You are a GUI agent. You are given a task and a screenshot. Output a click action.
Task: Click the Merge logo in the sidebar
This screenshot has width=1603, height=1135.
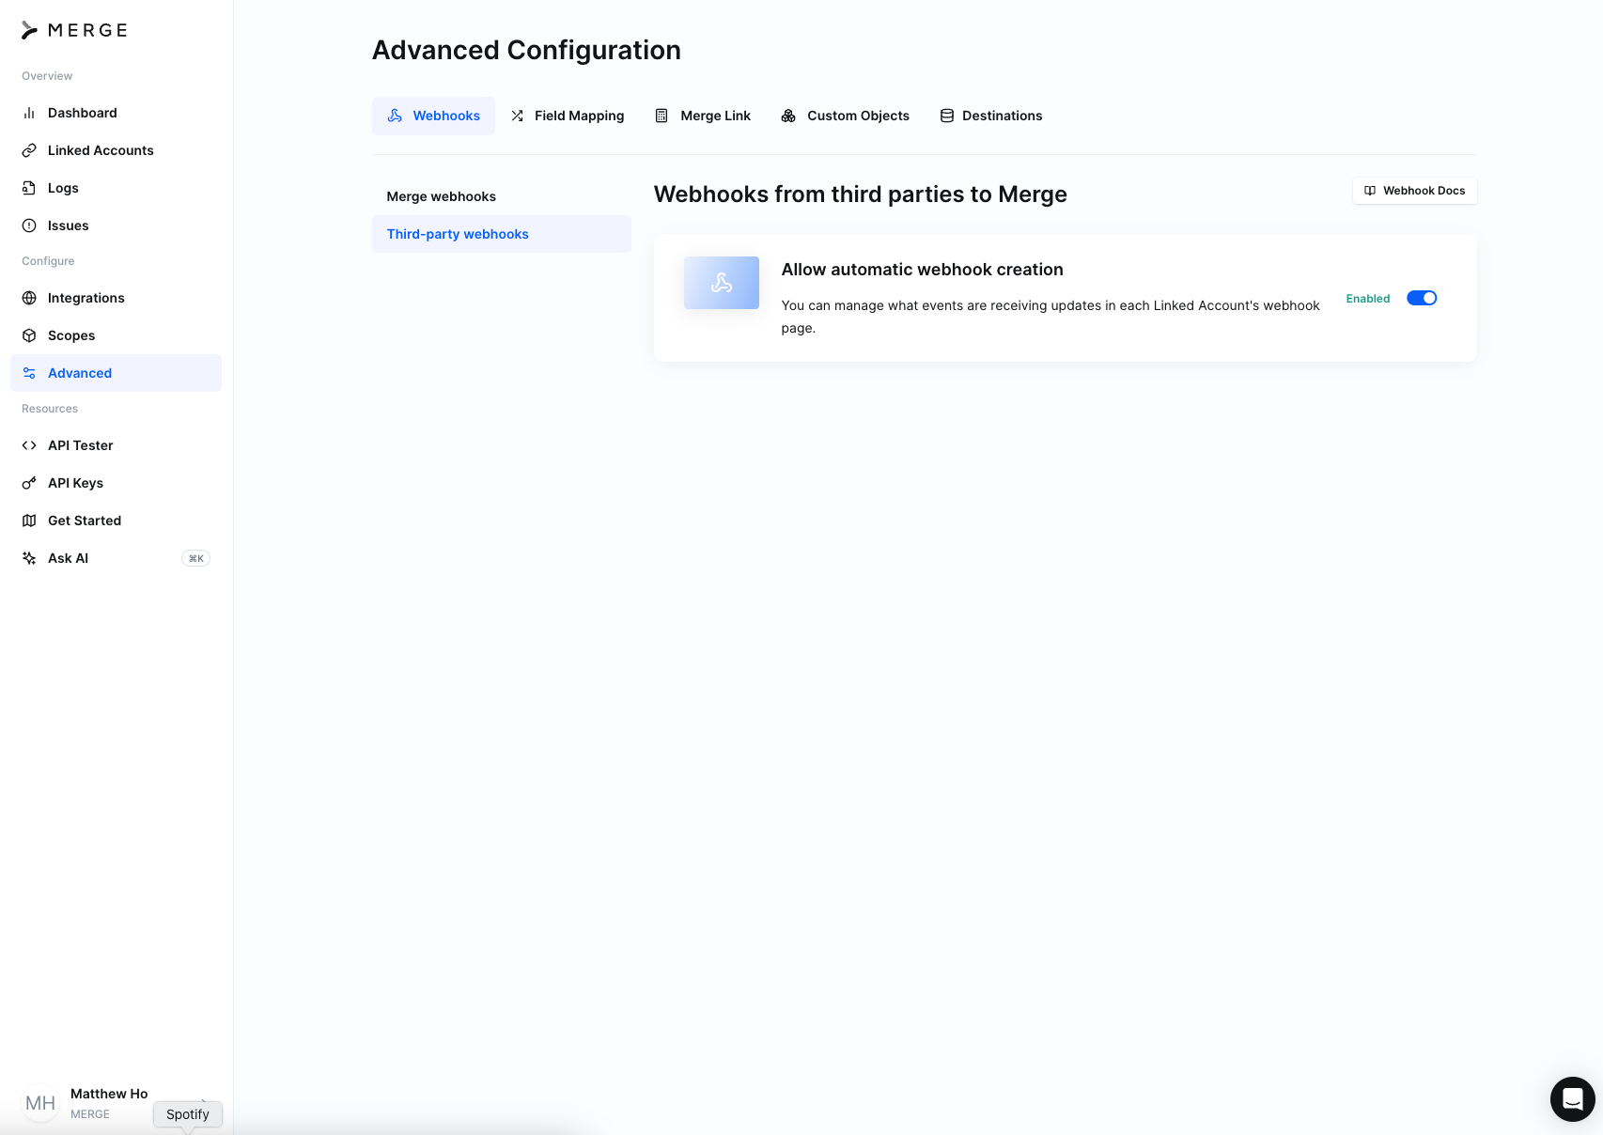tap(74, 30)
